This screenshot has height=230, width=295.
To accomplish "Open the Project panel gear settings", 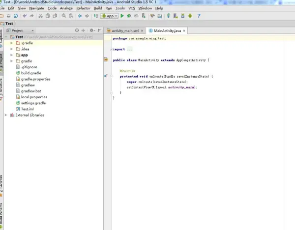I will [92, 30].
